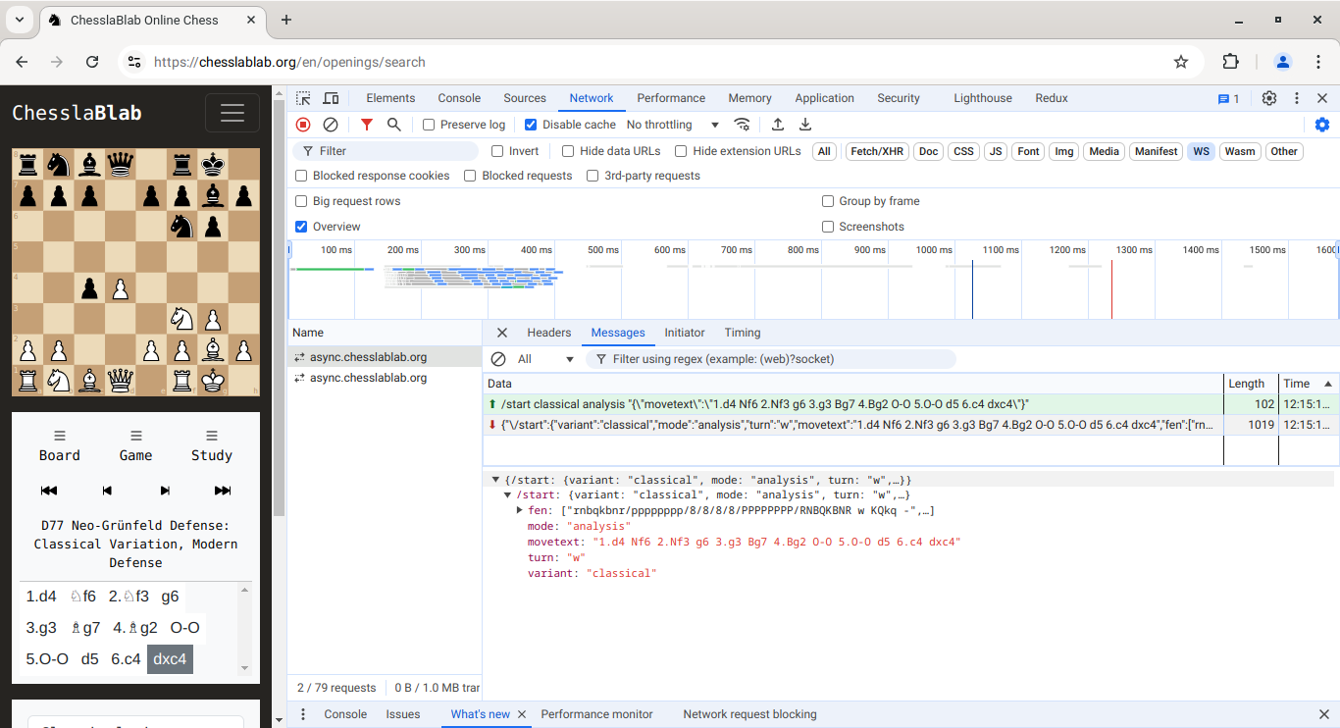The height and width of the screenshot is (728, 1340).
Task: Enable Hide extension URLs
Action: [681, 151]
